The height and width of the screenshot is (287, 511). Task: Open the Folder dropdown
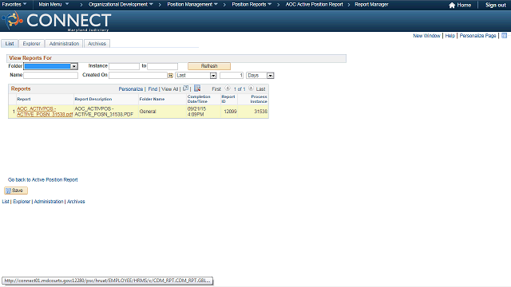[x=50, y=66]
